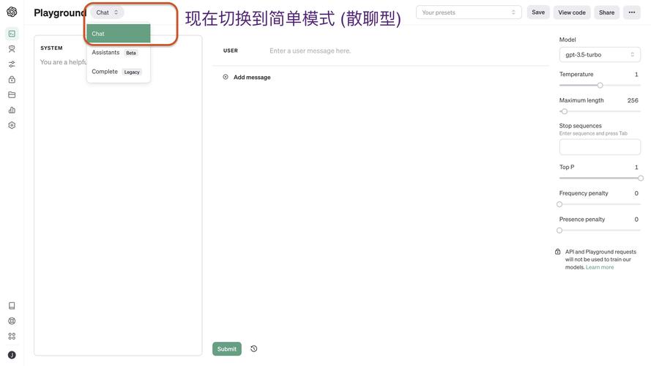The height and width of the screenshot is (366, 651).
Task: Click the Playground heading
Action: click(x=60, y=13)
